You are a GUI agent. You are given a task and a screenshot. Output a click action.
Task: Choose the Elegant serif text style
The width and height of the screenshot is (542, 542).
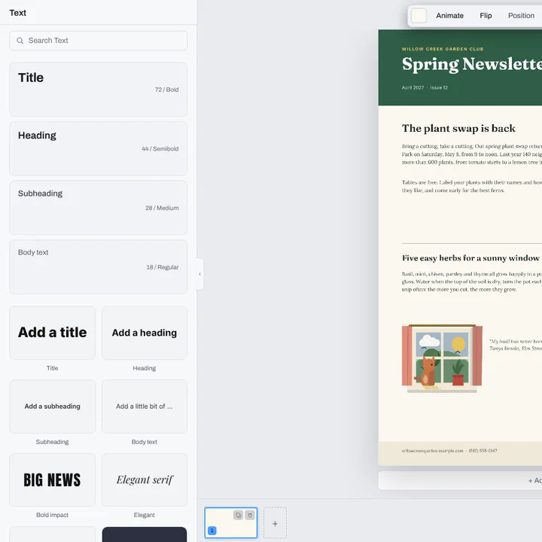click(x=144, y=480)
